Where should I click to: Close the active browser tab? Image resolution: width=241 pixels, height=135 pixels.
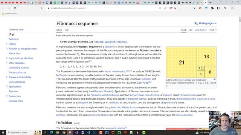205,3
